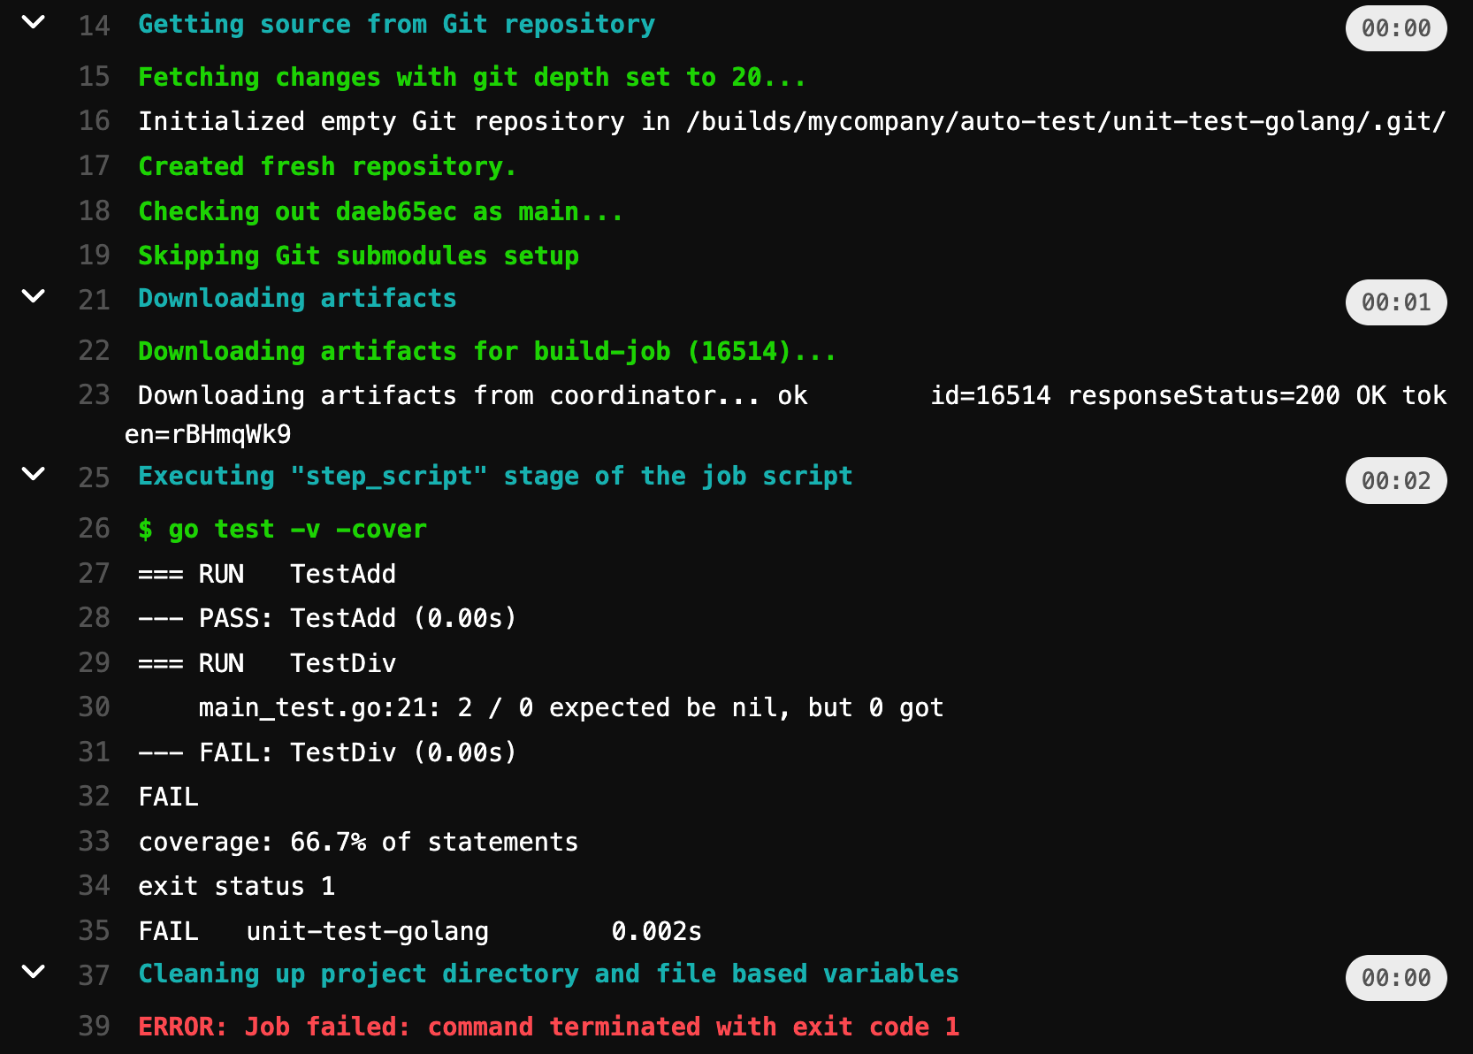Click line number 16 of Initialized empty Git repository
The width and height of the screenshot is (1473, 1054).
(94, 121)
